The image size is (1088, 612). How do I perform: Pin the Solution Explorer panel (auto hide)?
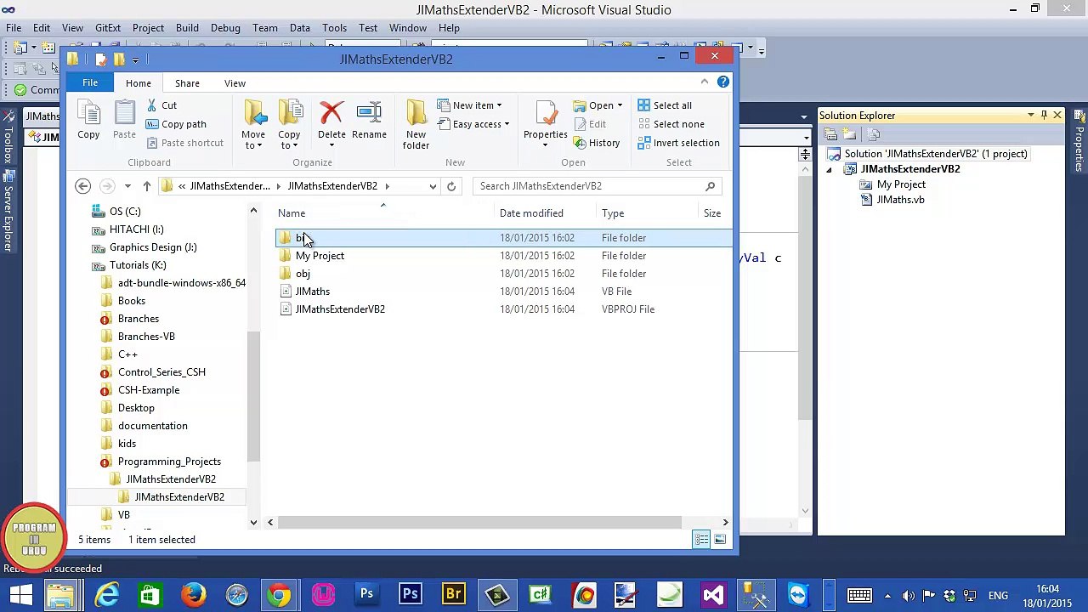click(1044, 116)
